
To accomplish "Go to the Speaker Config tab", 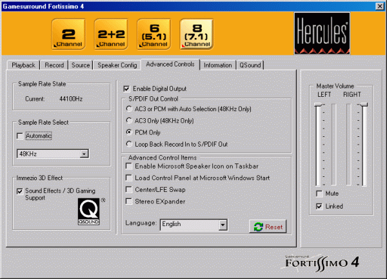I will click(117, 65).
